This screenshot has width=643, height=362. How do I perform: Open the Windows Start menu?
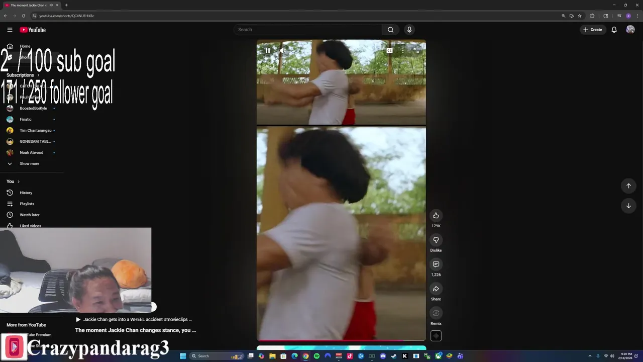tap(183, 356)
